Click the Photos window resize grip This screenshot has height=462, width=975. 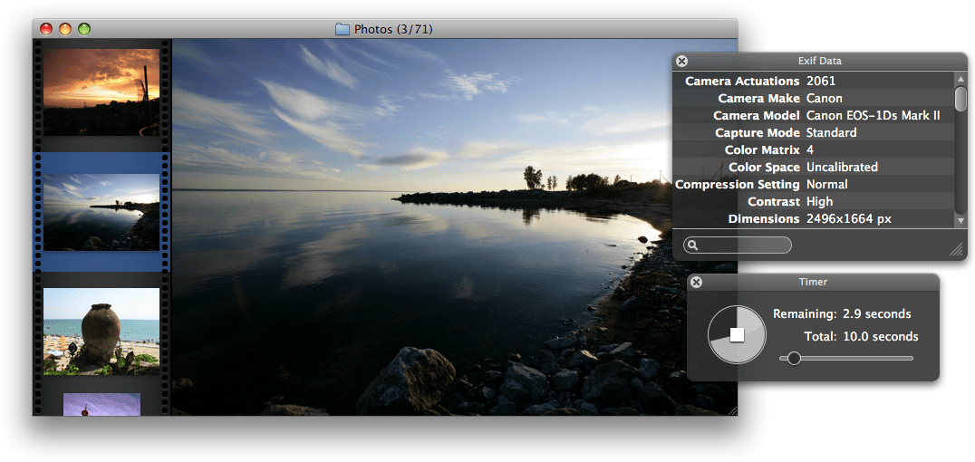[x=732, y=410]
